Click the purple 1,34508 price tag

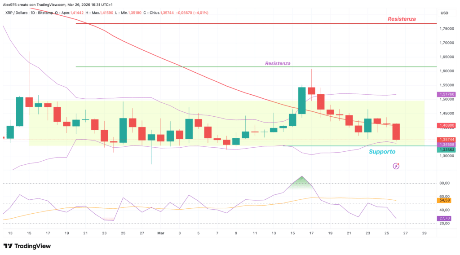tap(446, 145)
